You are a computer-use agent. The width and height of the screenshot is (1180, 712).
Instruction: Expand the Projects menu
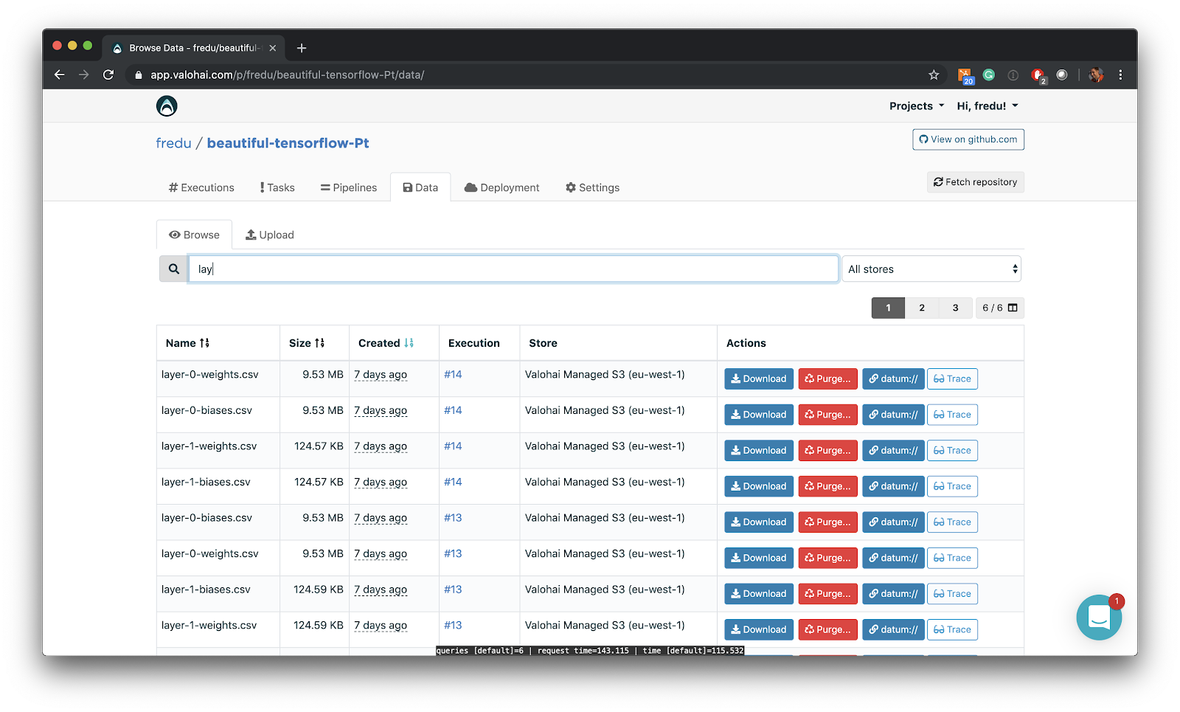[x=916, y=106]
